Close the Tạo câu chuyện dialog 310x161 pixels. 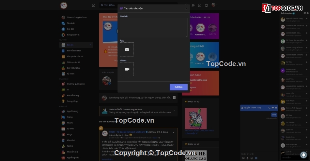(x=186, y=9)
